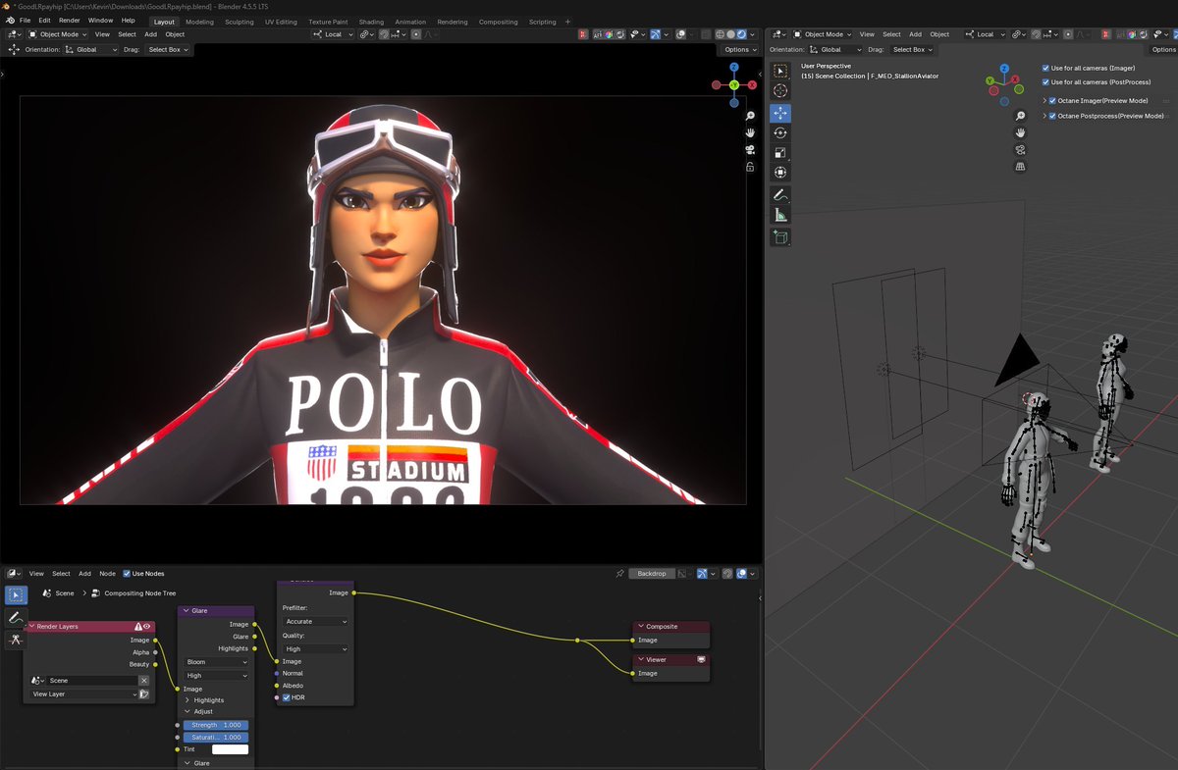Click the pin icon in node editor header
Screen dimensions: 1178x770
619,573
